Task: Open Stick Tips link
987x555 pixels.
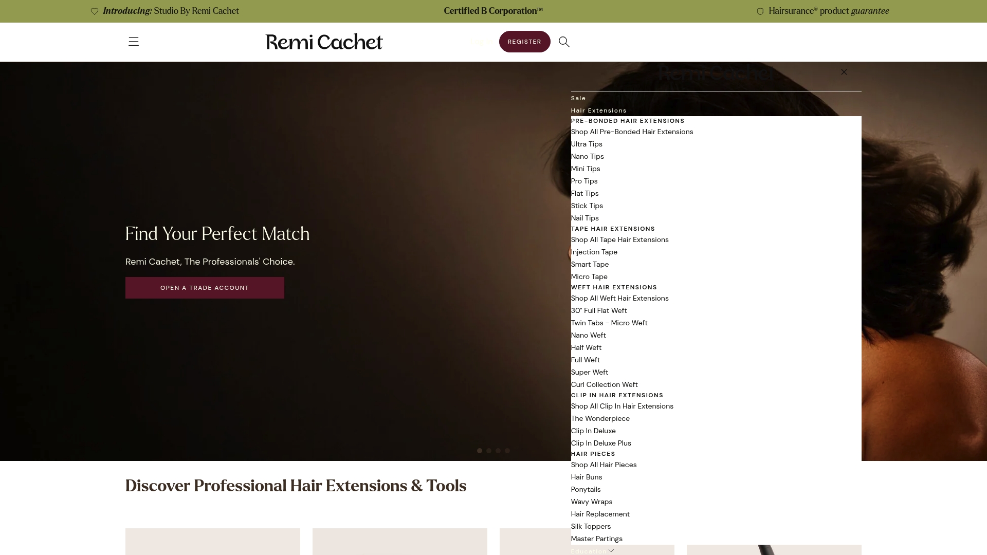Action: pos(587,206)
